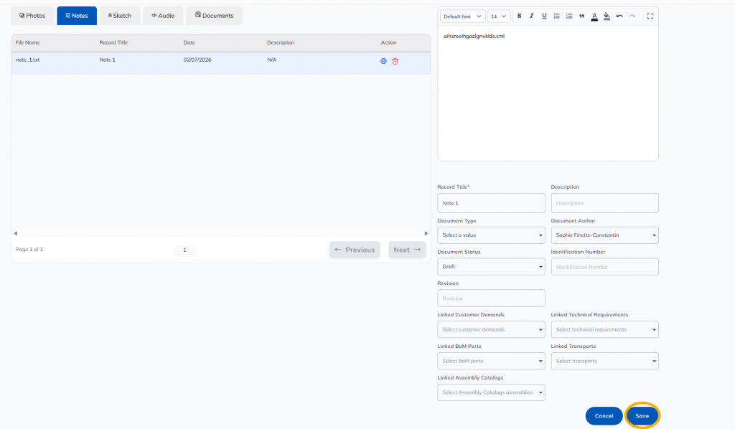
Task: Undo the last edit in the editor
Action: 619,16
